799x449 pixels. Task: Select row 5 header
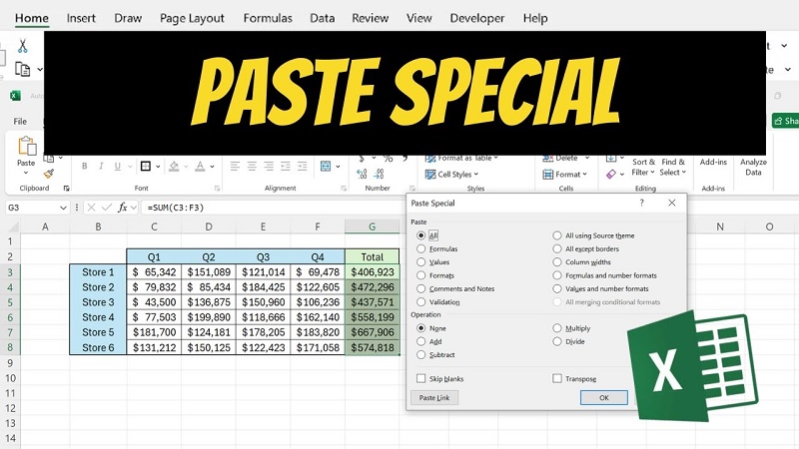10,302
